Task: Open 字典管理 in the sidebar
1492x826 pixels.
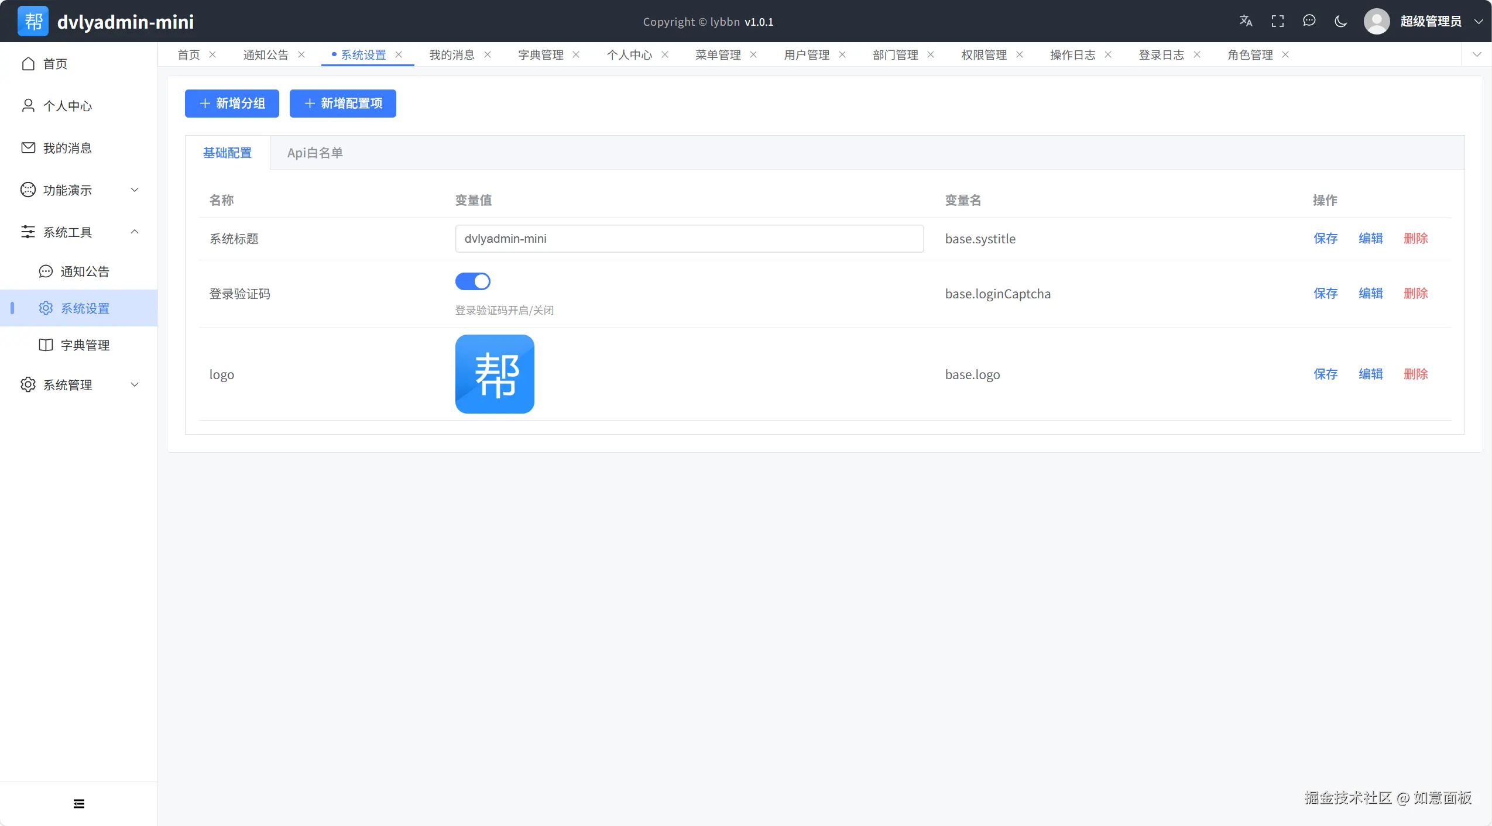Action: tap(85, 345)
